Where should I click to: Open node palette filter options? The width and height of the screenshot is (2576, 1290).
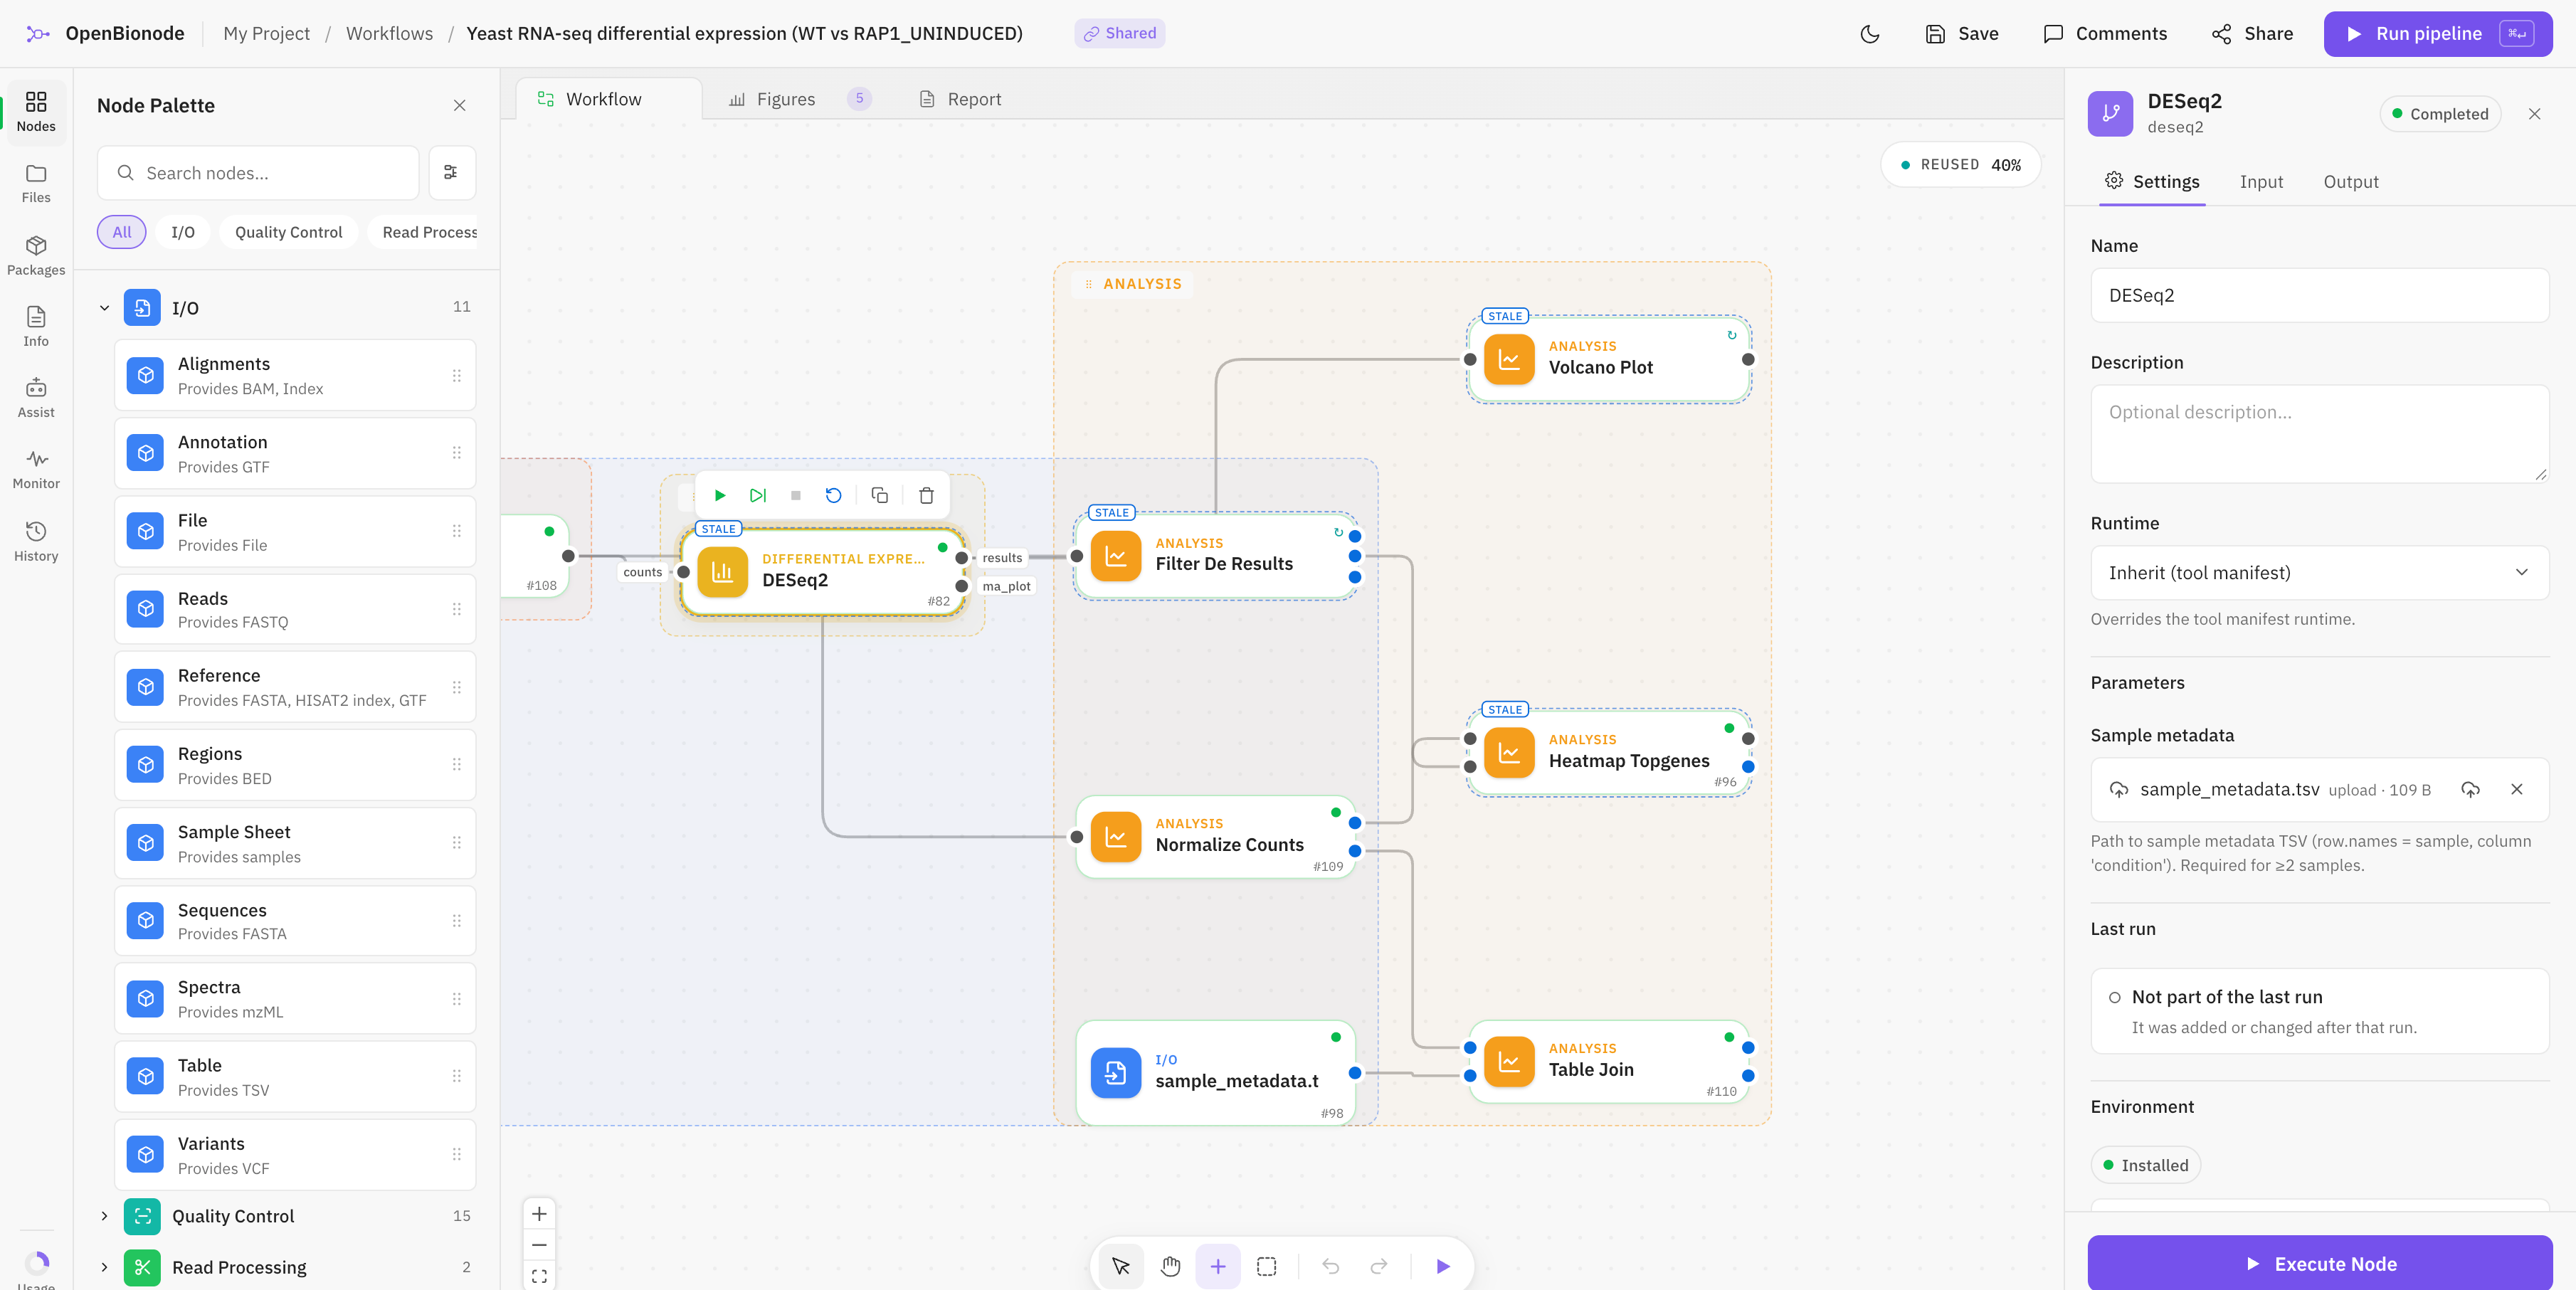[451, 172]
